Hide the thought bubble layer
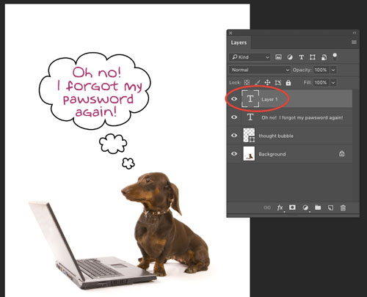This screenshot has width=367, height=297. click(234, 136)
